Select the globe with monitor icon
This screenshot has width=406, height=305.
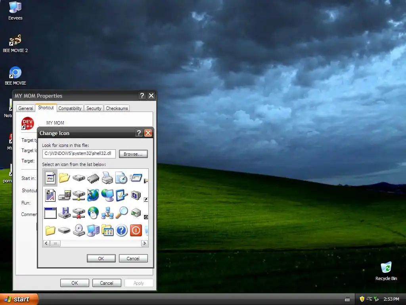click(107, 195)
